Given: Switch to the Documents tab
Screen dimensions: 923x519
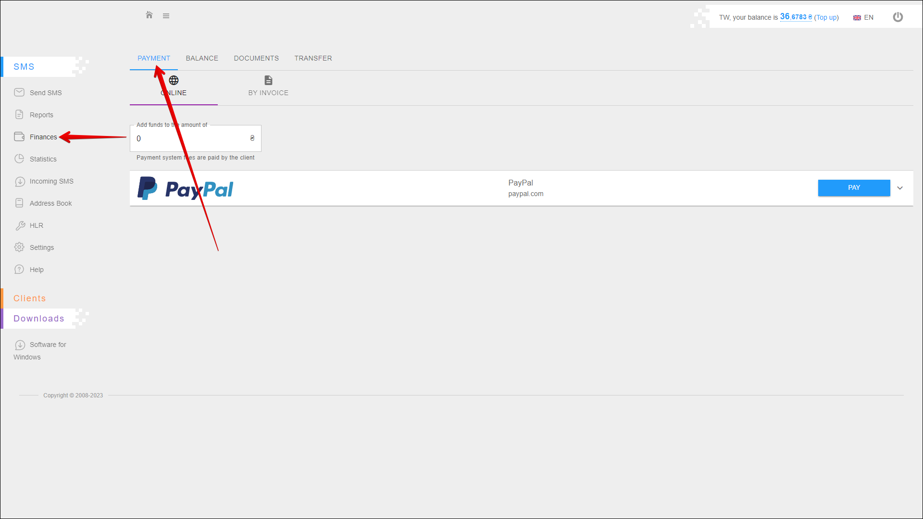Looking at the screenshot, I should (256, 58).
